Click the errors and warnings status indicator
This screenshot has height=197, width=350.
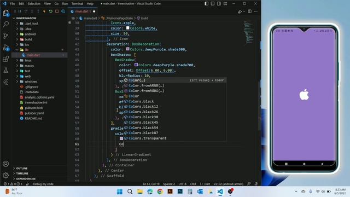click(x=13, y=184)
